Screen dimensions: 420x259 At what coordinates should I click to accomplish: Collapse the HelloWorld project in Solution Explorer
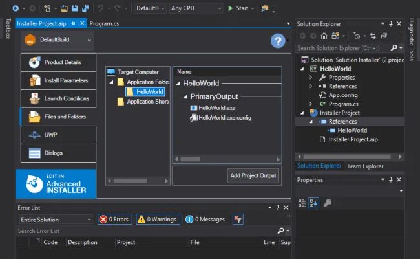(x=302, y=69)
